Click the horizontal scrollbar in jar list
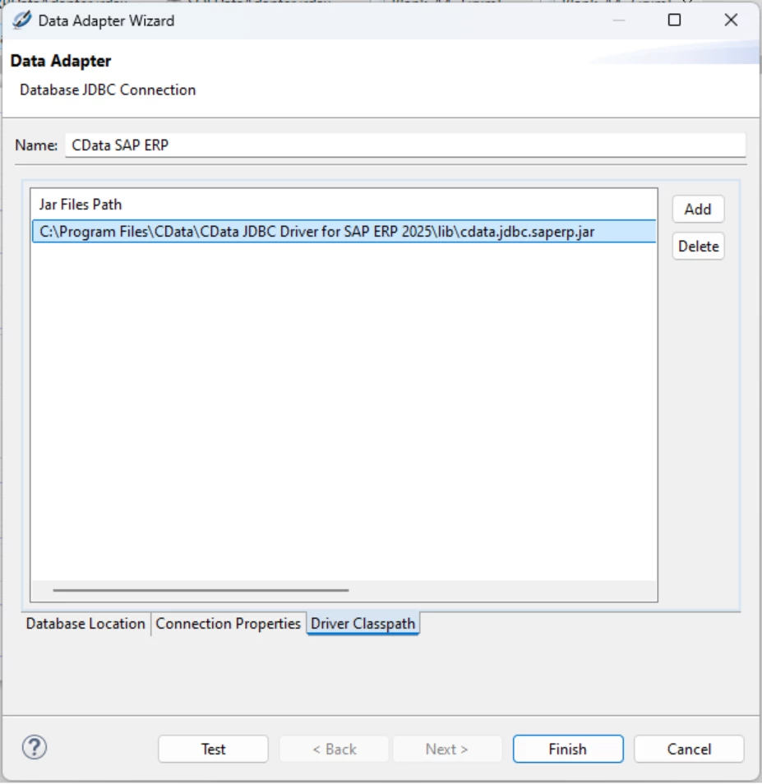 coord(201,590)
